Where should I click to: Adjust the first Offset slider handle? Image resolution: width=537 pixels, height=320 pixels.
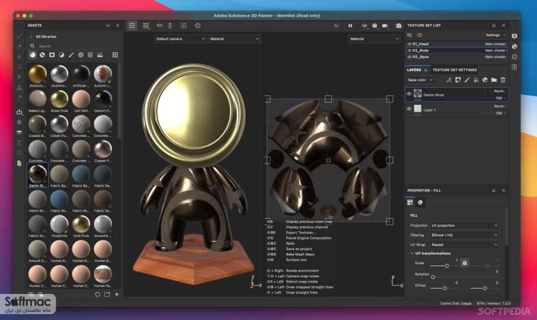pyautogui.click(x=445, y=288)
